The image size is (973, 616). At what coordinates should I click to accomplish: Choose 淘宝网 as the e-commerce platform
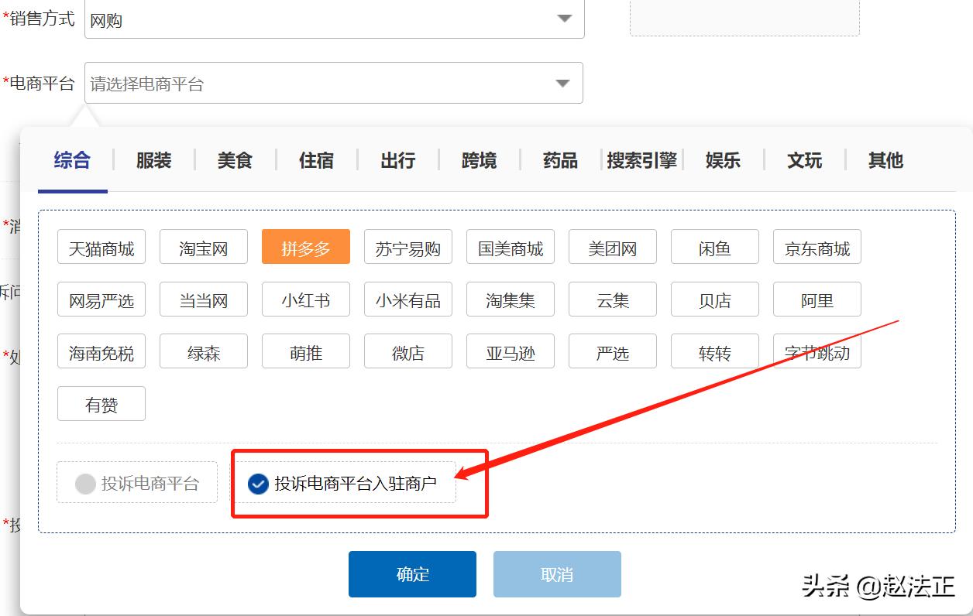(x=203, y=246)
